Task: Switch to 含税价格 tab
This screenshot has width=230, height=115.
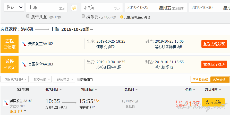Action: click(220, 80)
